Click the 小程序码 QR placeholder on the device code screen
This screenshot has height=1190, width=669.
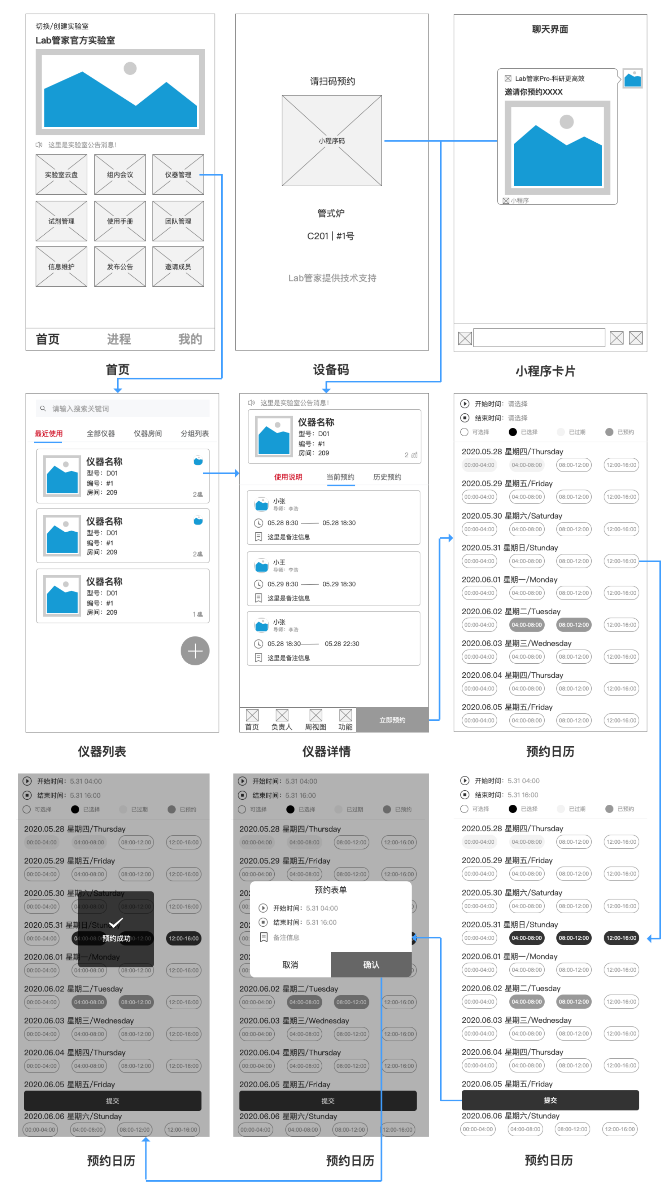(x=332, y=141)
